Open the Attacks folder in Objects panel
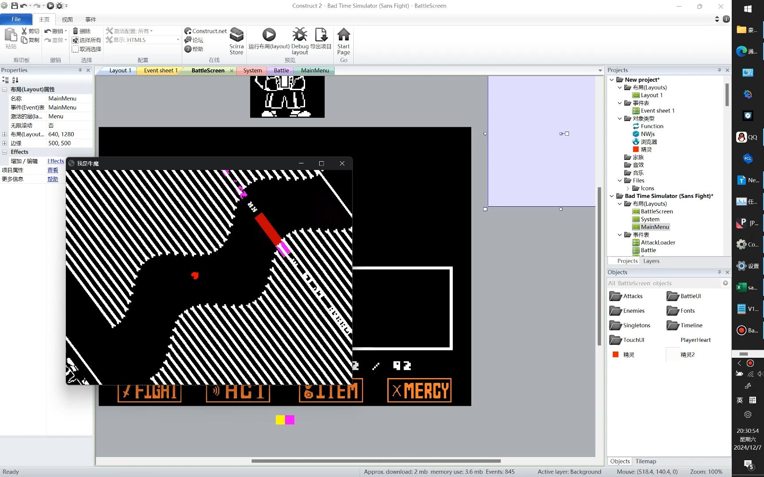This screenshot has height=477, width=764. point(626,296)
